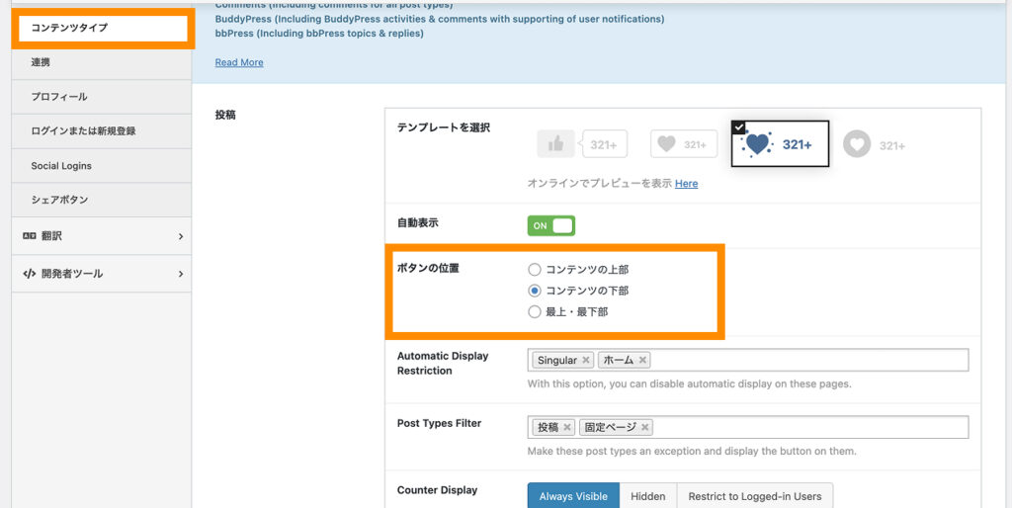This screenshot has width=1012, height=508.
Task: Select the blue sparkle heart template
Action: pos(780,144)
